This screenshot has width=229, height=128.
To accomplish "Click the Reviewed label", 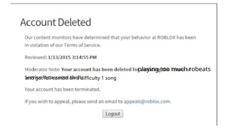I will click(35, 57).
